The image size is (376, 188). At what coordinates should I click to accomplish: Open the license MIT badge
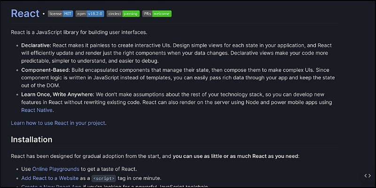tap(61, 14)
